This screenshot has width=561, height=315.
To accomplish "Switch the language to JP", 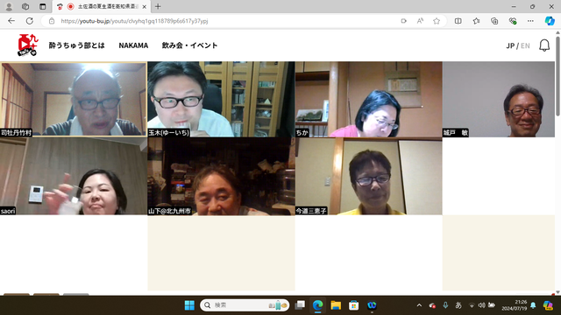I will click(510, 45).
